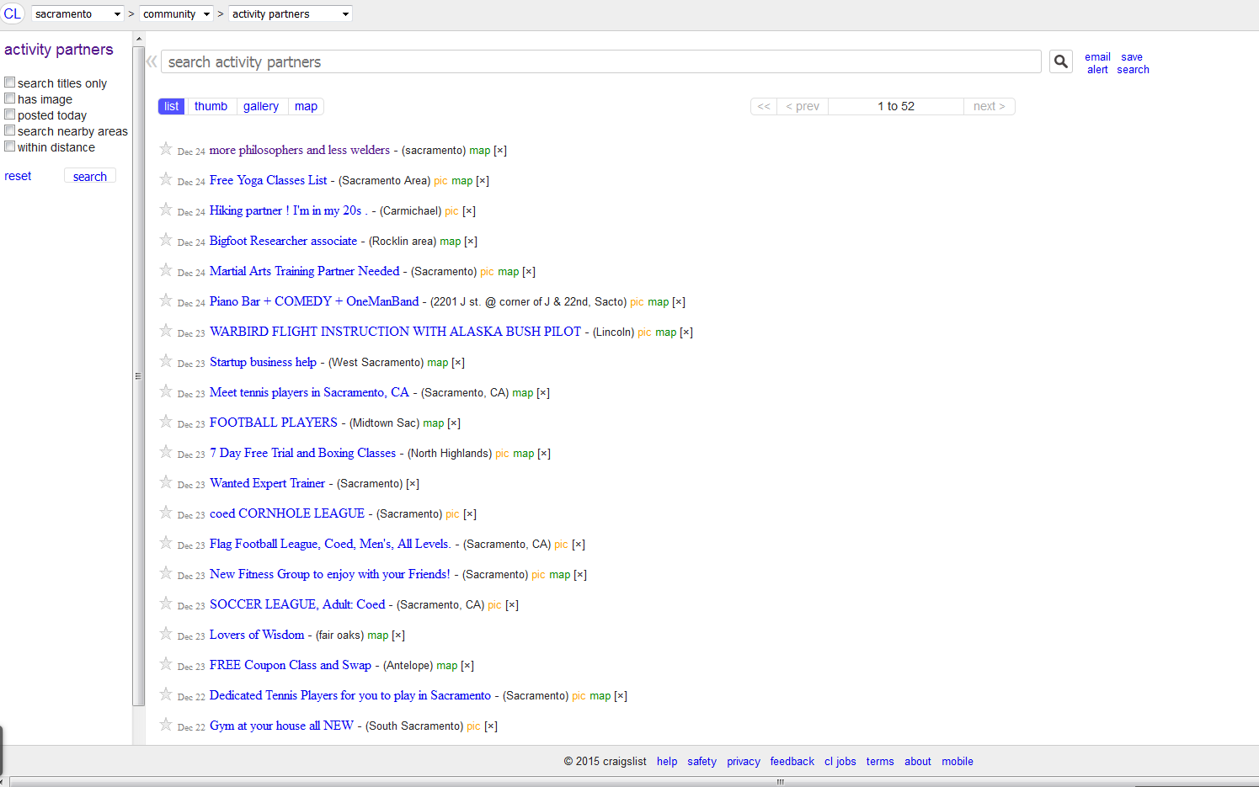Viewport: 1259px width, 787px height.
Task: Star the Dedicated Tennis Players post
Action: pos(166,694)
